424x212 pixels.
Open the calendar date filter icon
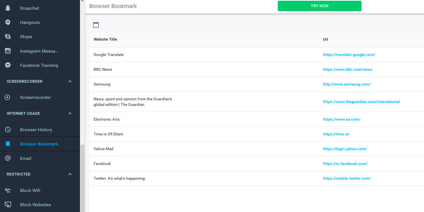point(96,25)
